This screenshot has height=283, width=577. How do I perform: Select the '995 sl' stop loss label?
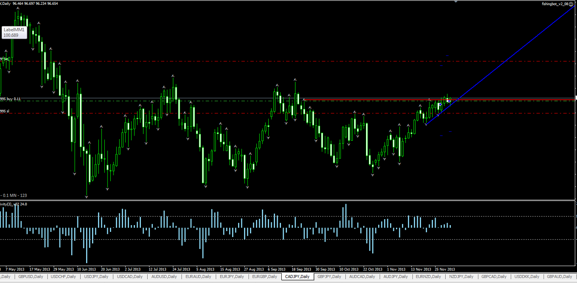4,111
